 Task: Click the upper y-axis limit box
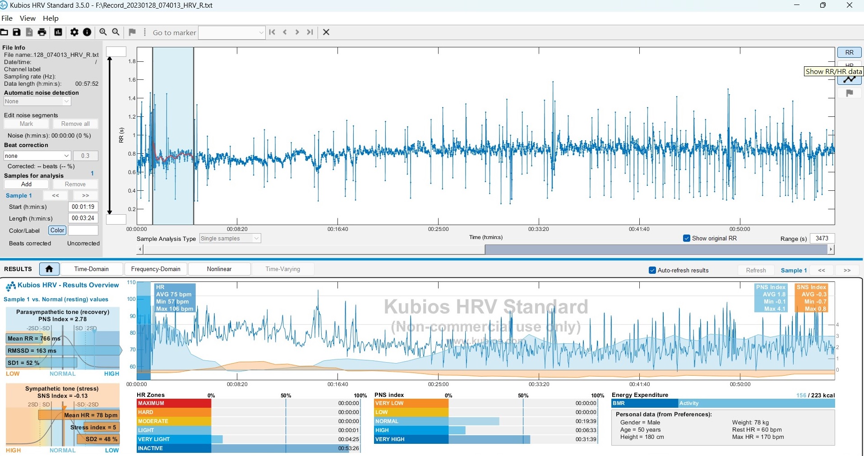point(116,51)
